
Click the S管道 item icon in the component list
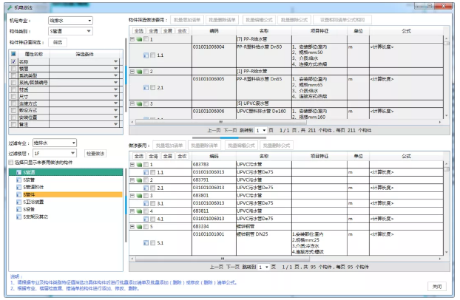(x=18, y=172)
